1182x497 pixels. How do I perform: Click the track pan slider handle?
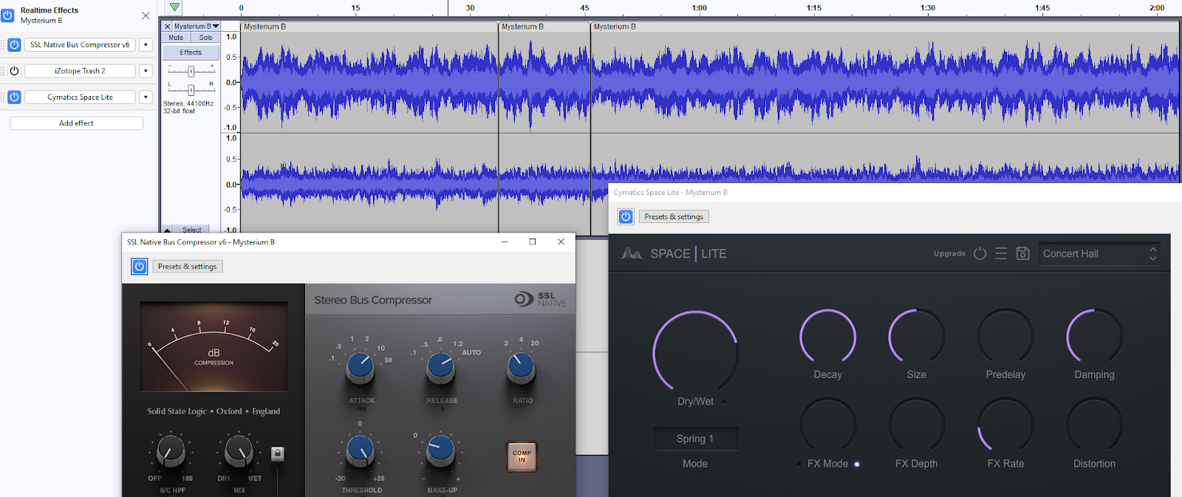pos(191,89)
